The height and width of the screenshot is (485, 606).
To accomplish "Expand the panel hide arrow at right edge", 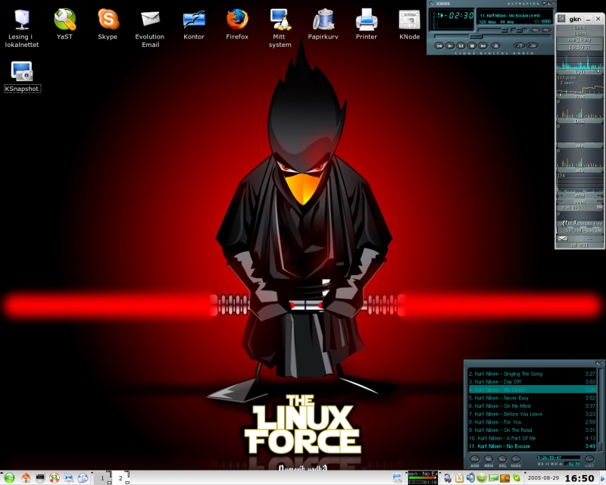I will 603,478.
